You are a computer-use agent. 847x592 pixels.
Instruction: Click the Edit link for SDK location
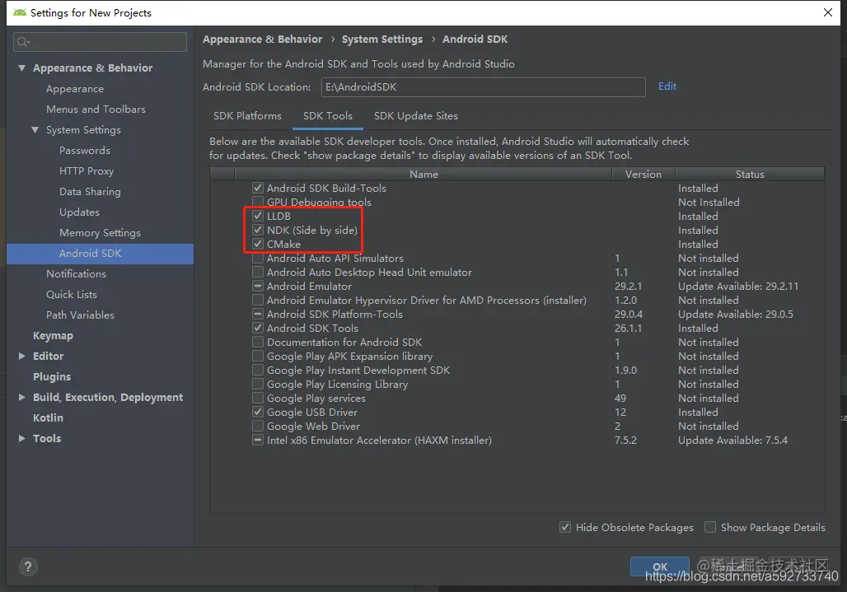pos(667,86)
